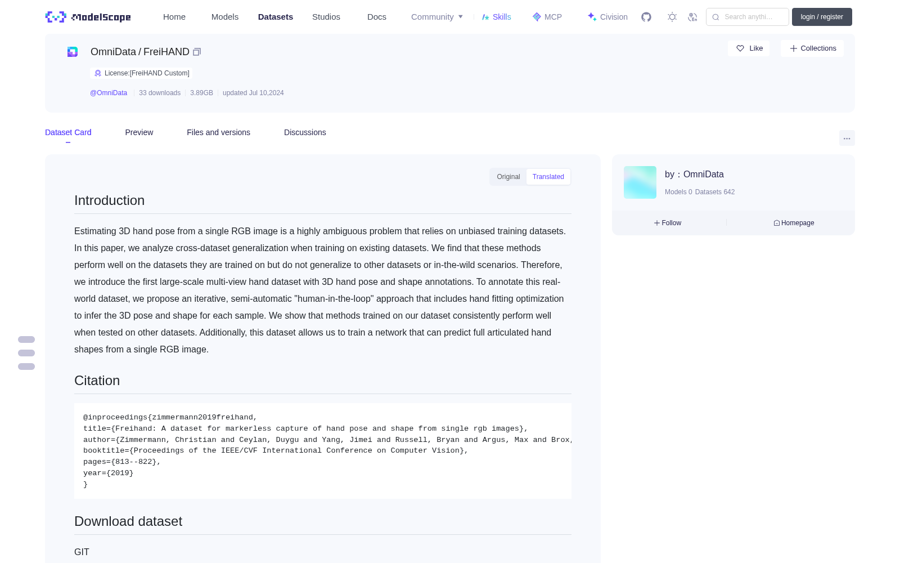This screenshot has width=900, height=563.
Task: Open the Files and versions tab
Action: click(218, 132)
